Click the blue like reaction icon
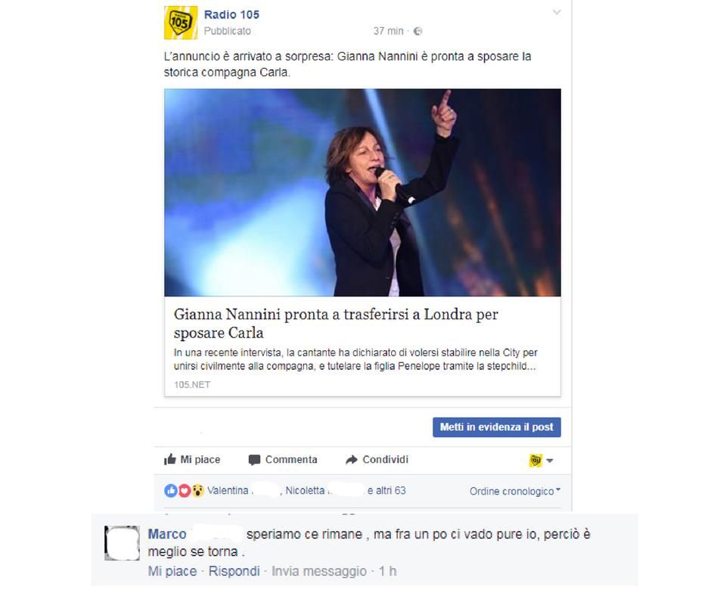 [x=171, y=491]
